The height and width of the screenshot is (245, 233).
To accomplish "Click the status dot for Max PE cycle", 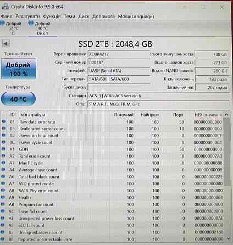I will point(3,163).
